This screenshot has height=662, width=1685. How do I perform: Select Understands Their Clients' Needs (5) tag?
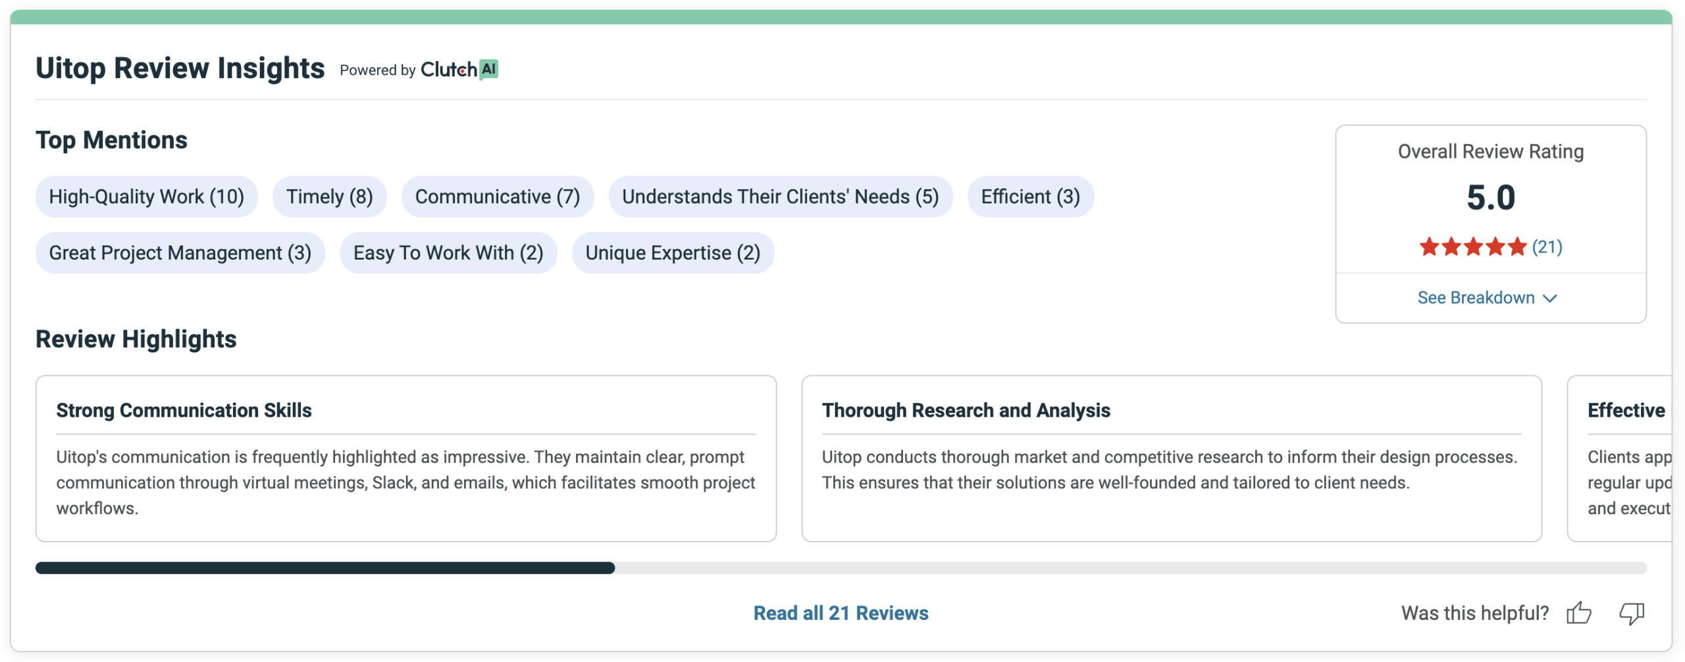pyautogui.click(x=781, y=197)
